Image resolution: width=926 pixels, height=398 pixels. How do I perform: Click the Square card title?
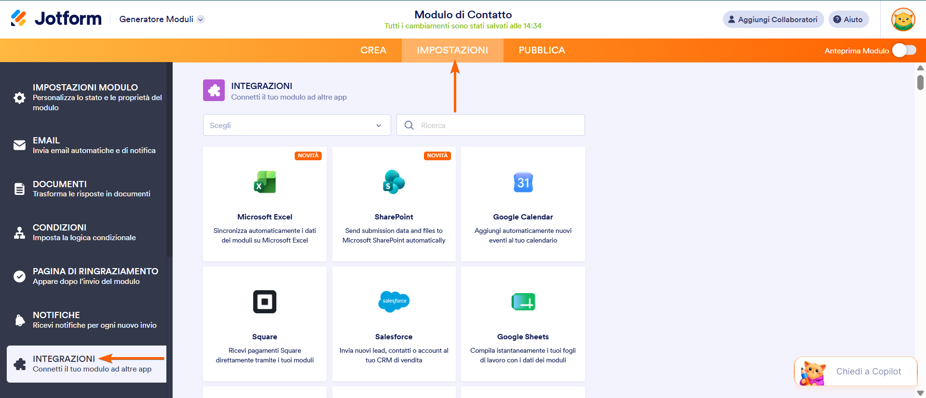click(x=265, y=337)
